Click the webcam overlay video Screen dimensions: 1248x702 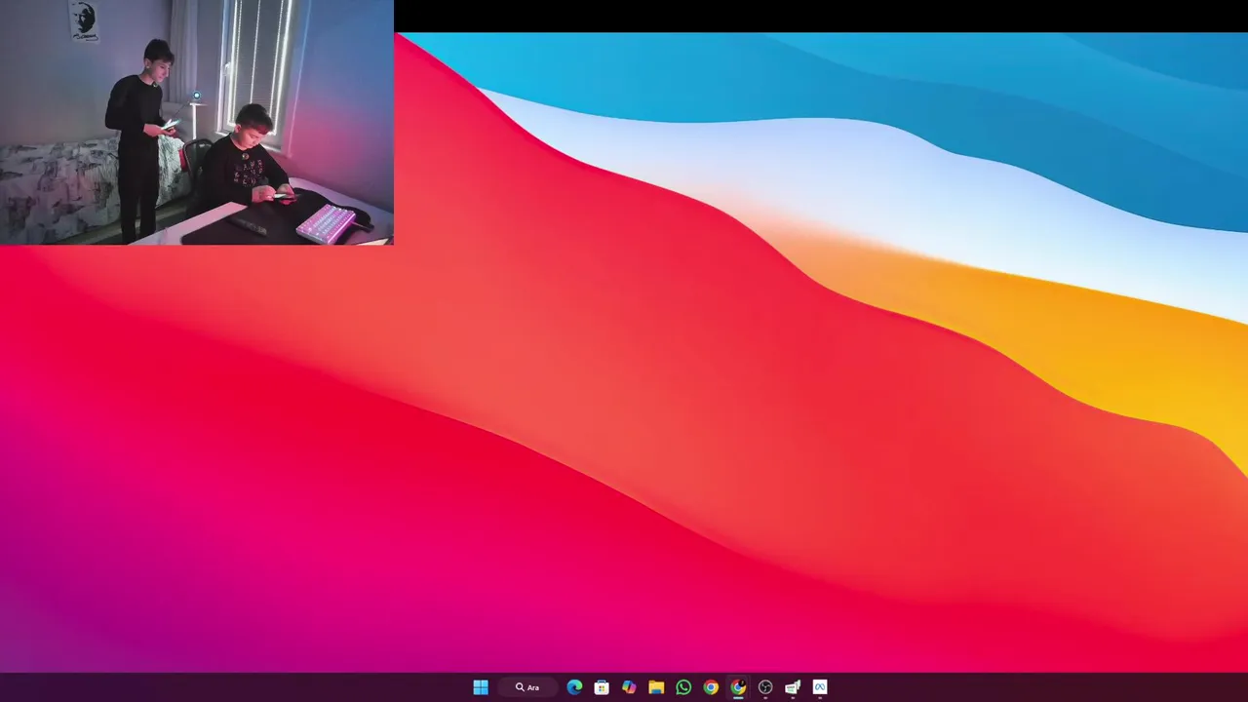point(197,122)
